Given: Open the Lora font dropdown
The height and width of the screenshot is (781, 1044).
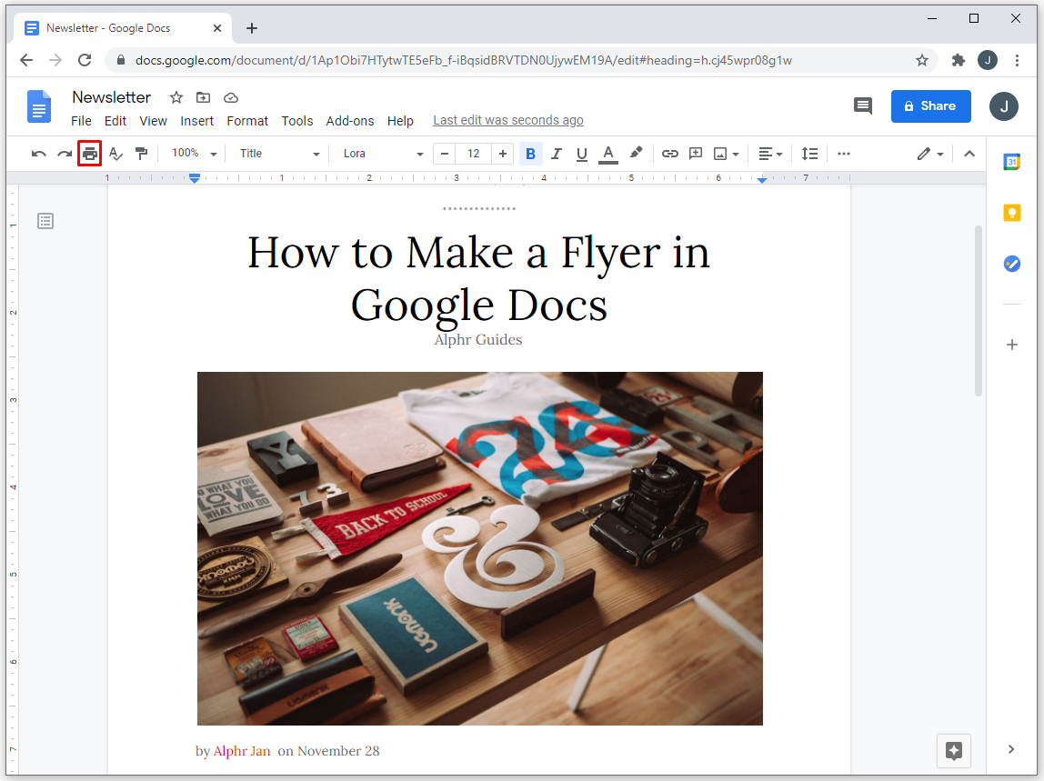Looking at the screenshot, I should 382,153.
